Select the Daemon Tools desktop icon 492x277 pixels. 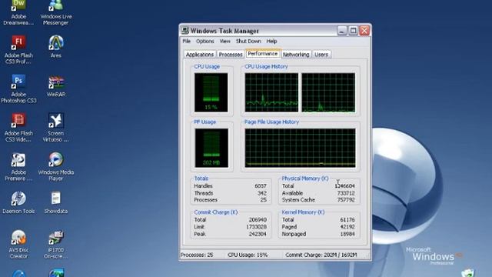[x=18, y=202]
